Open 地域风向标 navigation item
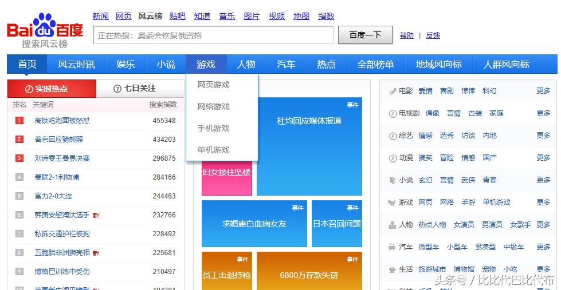Viewport: 561px width, 290px height. point(438,64)
